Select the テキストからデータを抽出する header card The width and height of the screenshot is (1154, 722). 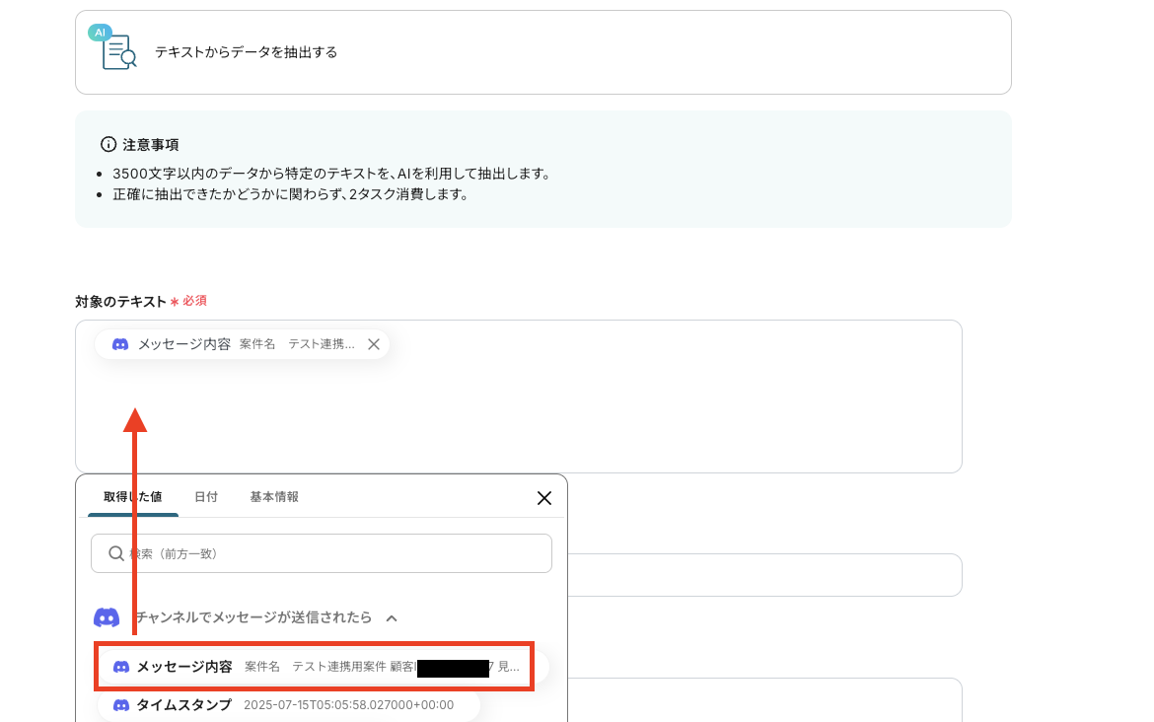(542, 52)
